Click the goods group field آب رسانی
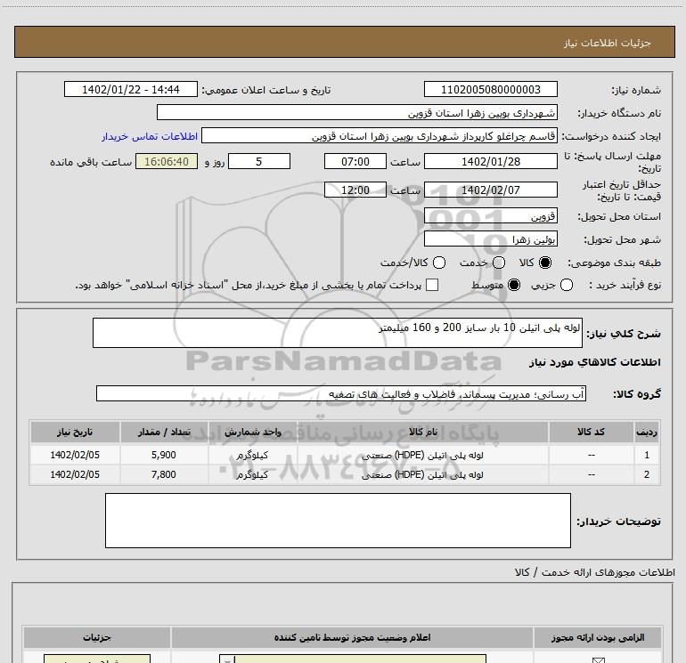The height and width of the screenshot is (663, 686). [x=341, y=393]
